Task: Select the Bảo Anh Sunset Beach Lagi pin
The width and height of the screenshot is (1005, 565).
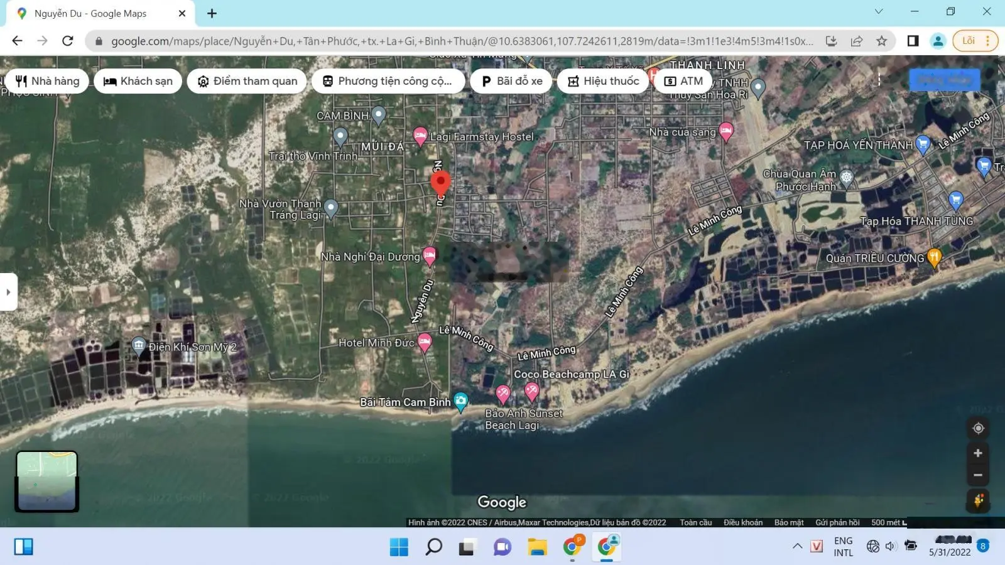Action: pos(503,394)
